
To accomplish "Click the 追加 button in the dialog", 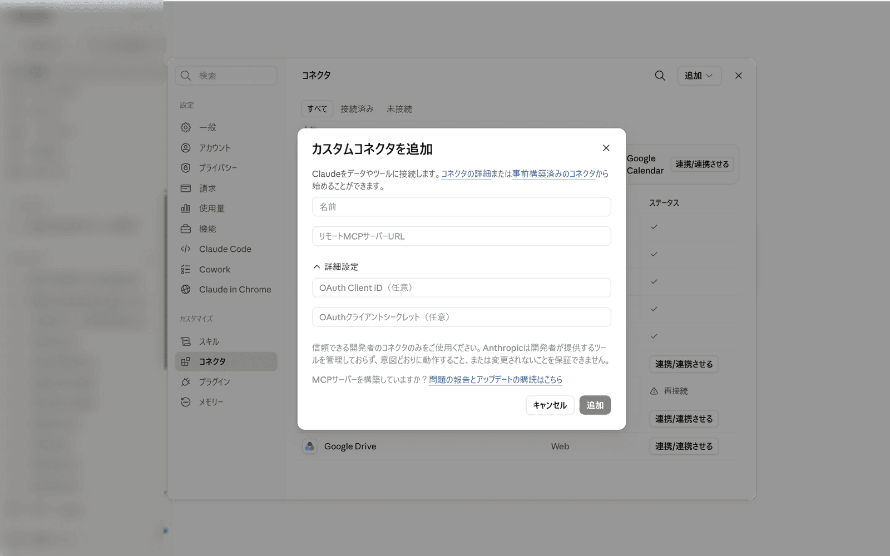I will (x=595, y=405).
